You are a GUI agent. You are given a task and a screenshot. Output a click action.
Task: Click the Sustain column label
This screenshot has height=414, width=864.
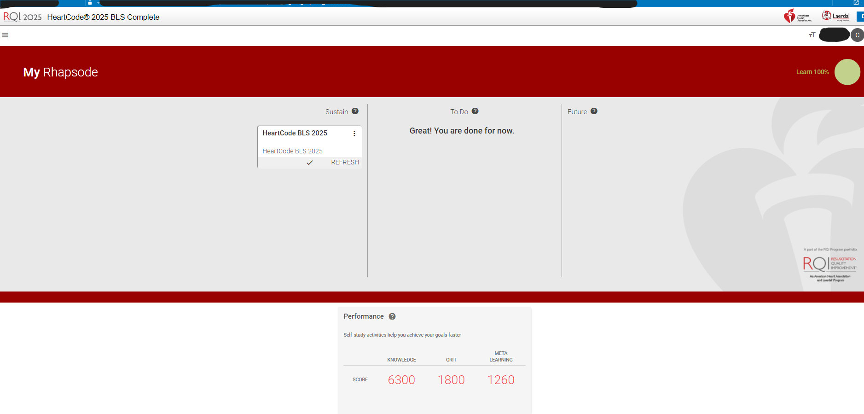(x=336, y=112)
